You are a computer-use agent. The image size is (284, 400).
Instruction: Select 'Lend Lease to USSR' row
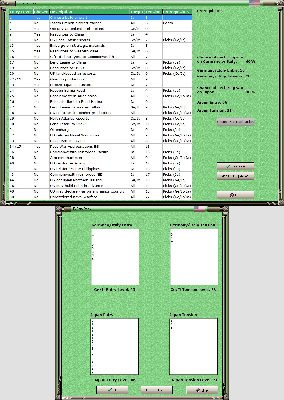point(101,124)
